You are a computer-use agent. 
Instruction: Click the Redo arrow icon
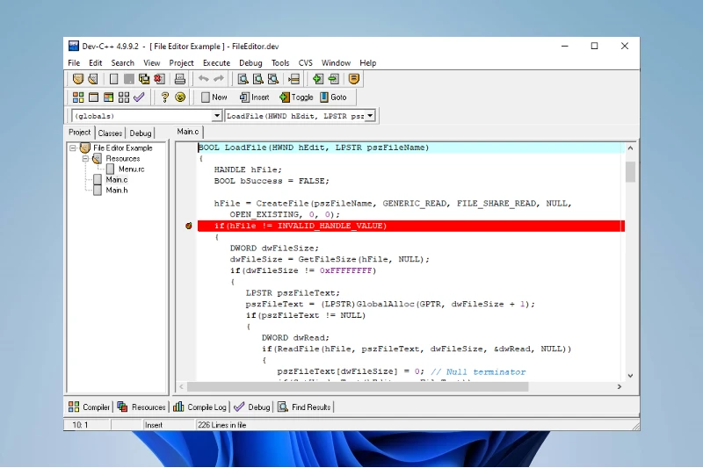[x=219, y=79]
